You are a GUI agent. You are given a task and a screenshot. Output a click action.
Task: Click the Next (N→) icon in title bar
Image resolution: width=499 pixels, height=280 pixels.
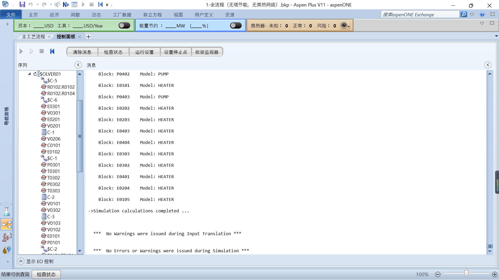[66, 4]
